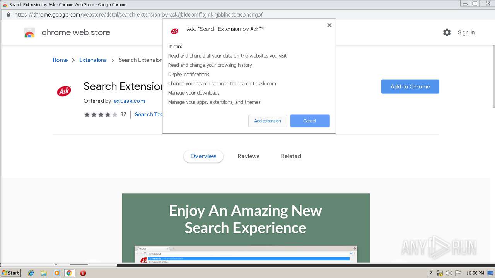
Task: Open the settings gear icon
Action: (x=447, y=32)
